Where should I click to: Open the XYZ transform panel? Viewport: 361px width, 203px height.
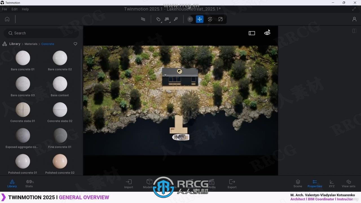pos(332,184)
